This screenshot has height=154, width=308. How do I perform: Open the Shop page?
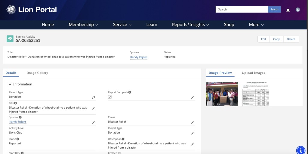[229, 25]
